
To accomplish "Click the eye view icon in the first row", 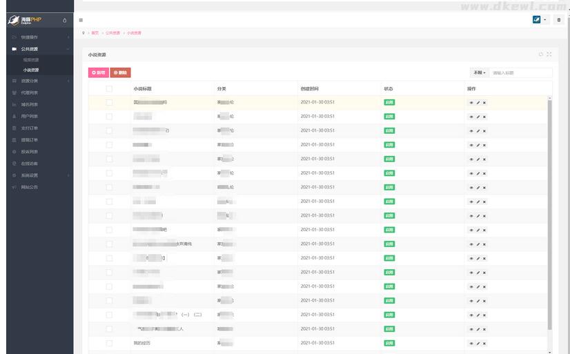I will point(471,102).
